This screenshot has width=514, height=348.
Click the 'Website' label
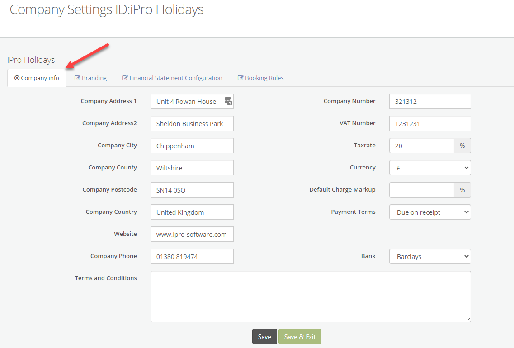click(126, 234)
